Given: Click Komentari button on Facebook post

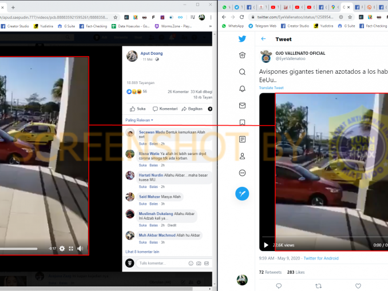Looking at the screenshot, I should point(165,109).
